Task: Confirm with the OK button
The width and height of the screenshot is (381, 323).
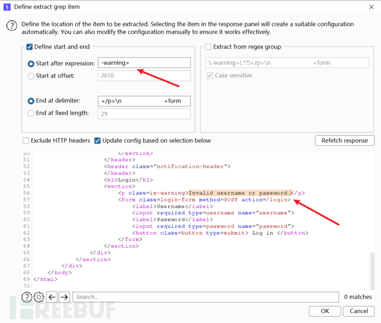Action: point(326,311)
